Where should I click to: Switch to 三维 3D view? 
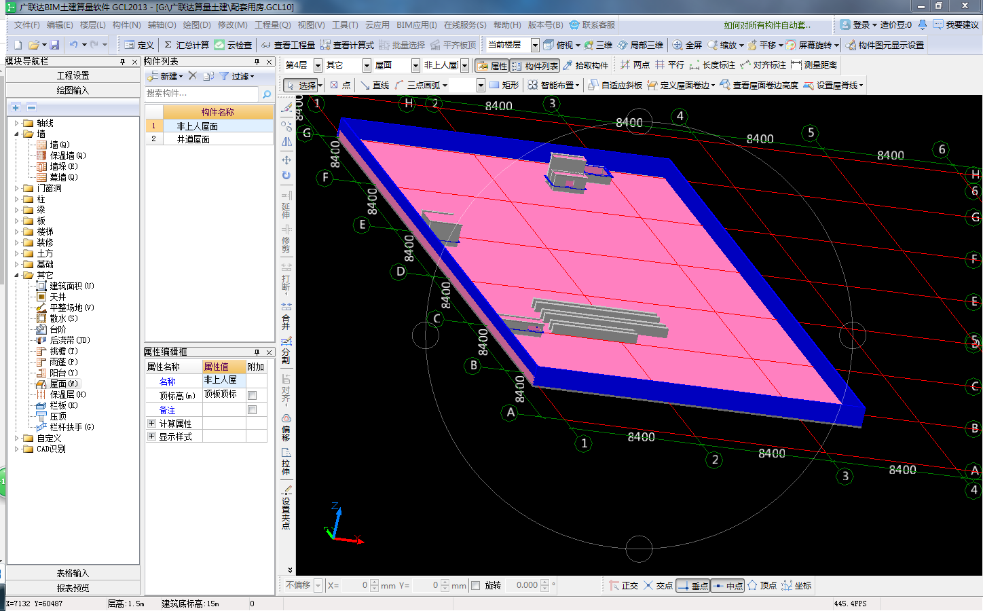click(x=598, y=45)
